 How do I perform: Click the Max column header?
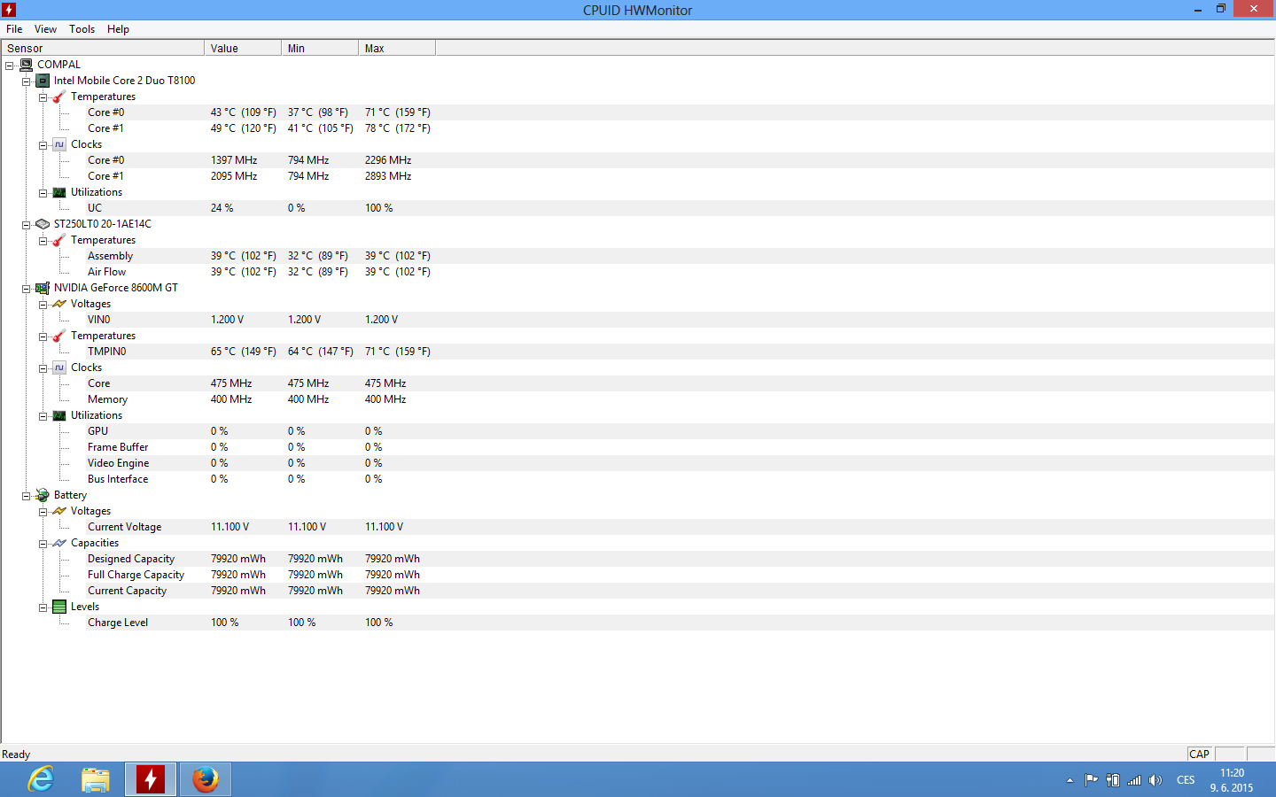point(397,49)
